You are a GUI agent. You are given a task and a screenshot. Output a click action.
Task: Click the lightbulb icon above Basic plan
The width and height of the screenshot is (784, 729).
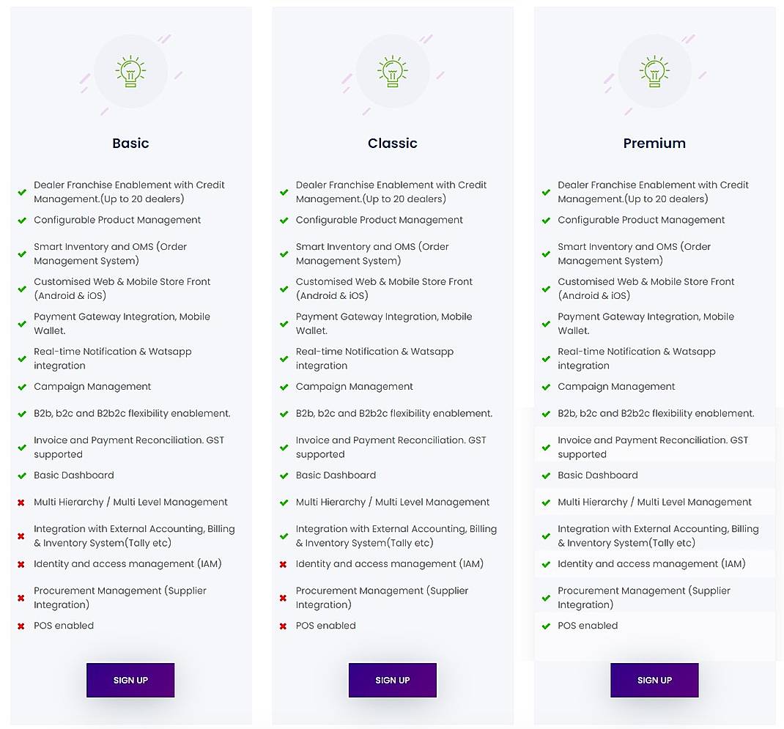[x=130, y=71]
